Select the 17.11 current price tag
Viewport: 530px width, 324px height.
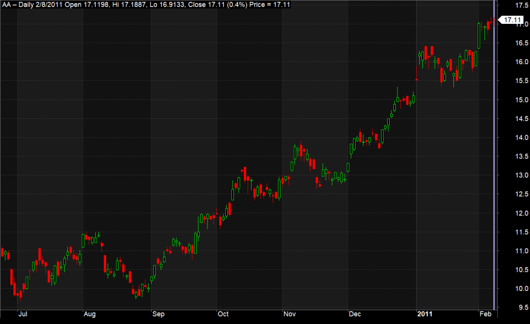point(511,20)
